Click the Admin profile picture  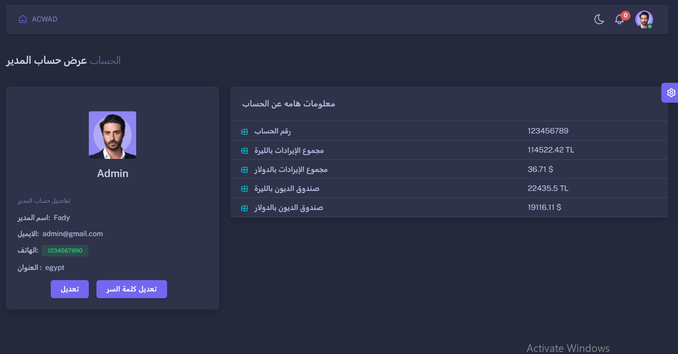click(113, 135)
